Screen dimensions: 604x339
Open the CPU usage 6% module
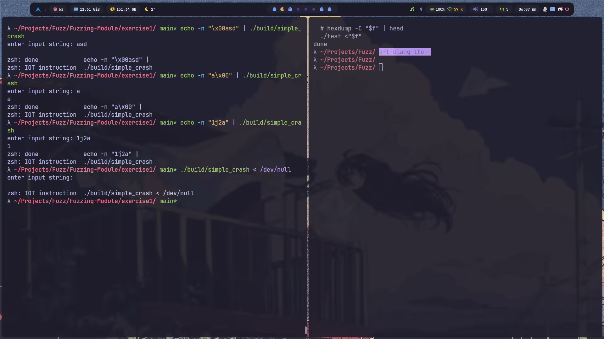pyautogui.click(x=58, y=9)
